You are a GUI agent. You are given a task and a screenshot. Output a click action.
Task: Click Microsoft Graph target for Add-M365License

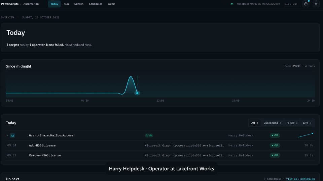pyautogui.click(x=184, y=145)
